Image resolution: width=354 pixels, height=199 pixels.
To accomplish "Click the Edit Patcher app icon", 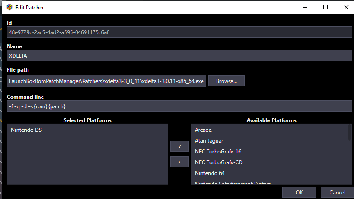I will point(9,7).
